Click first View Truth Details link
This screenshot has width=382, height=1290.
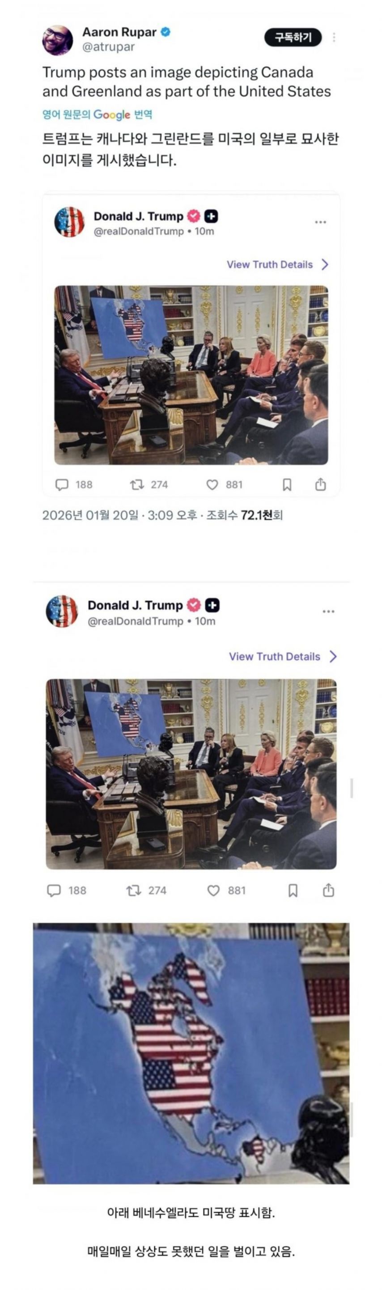coord(269,264)
